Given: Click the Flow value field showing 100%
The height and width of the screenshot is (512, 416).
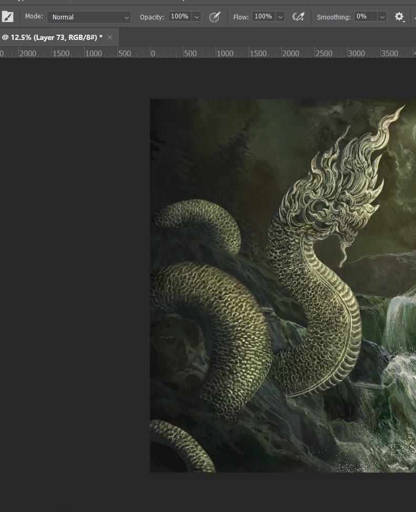Looking at the screenshot, I should [263, 17].
